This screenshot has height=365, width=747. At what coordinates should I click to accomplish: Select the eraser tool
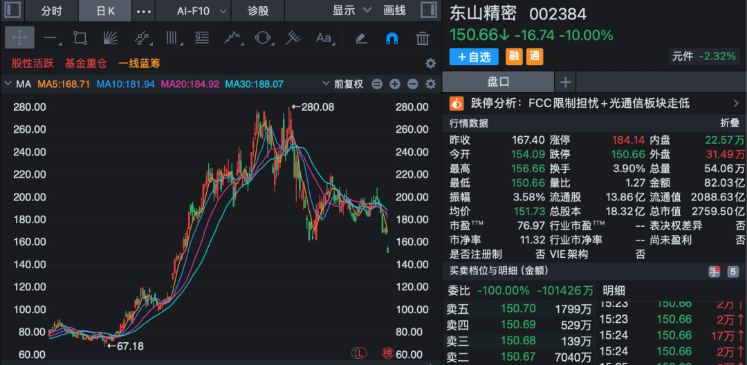[361, 37]
